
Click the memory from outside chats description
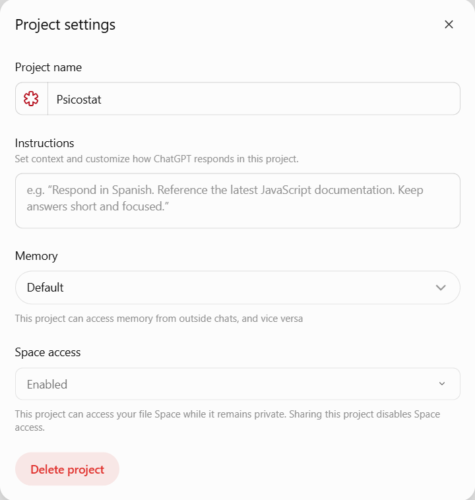[159, 319]
